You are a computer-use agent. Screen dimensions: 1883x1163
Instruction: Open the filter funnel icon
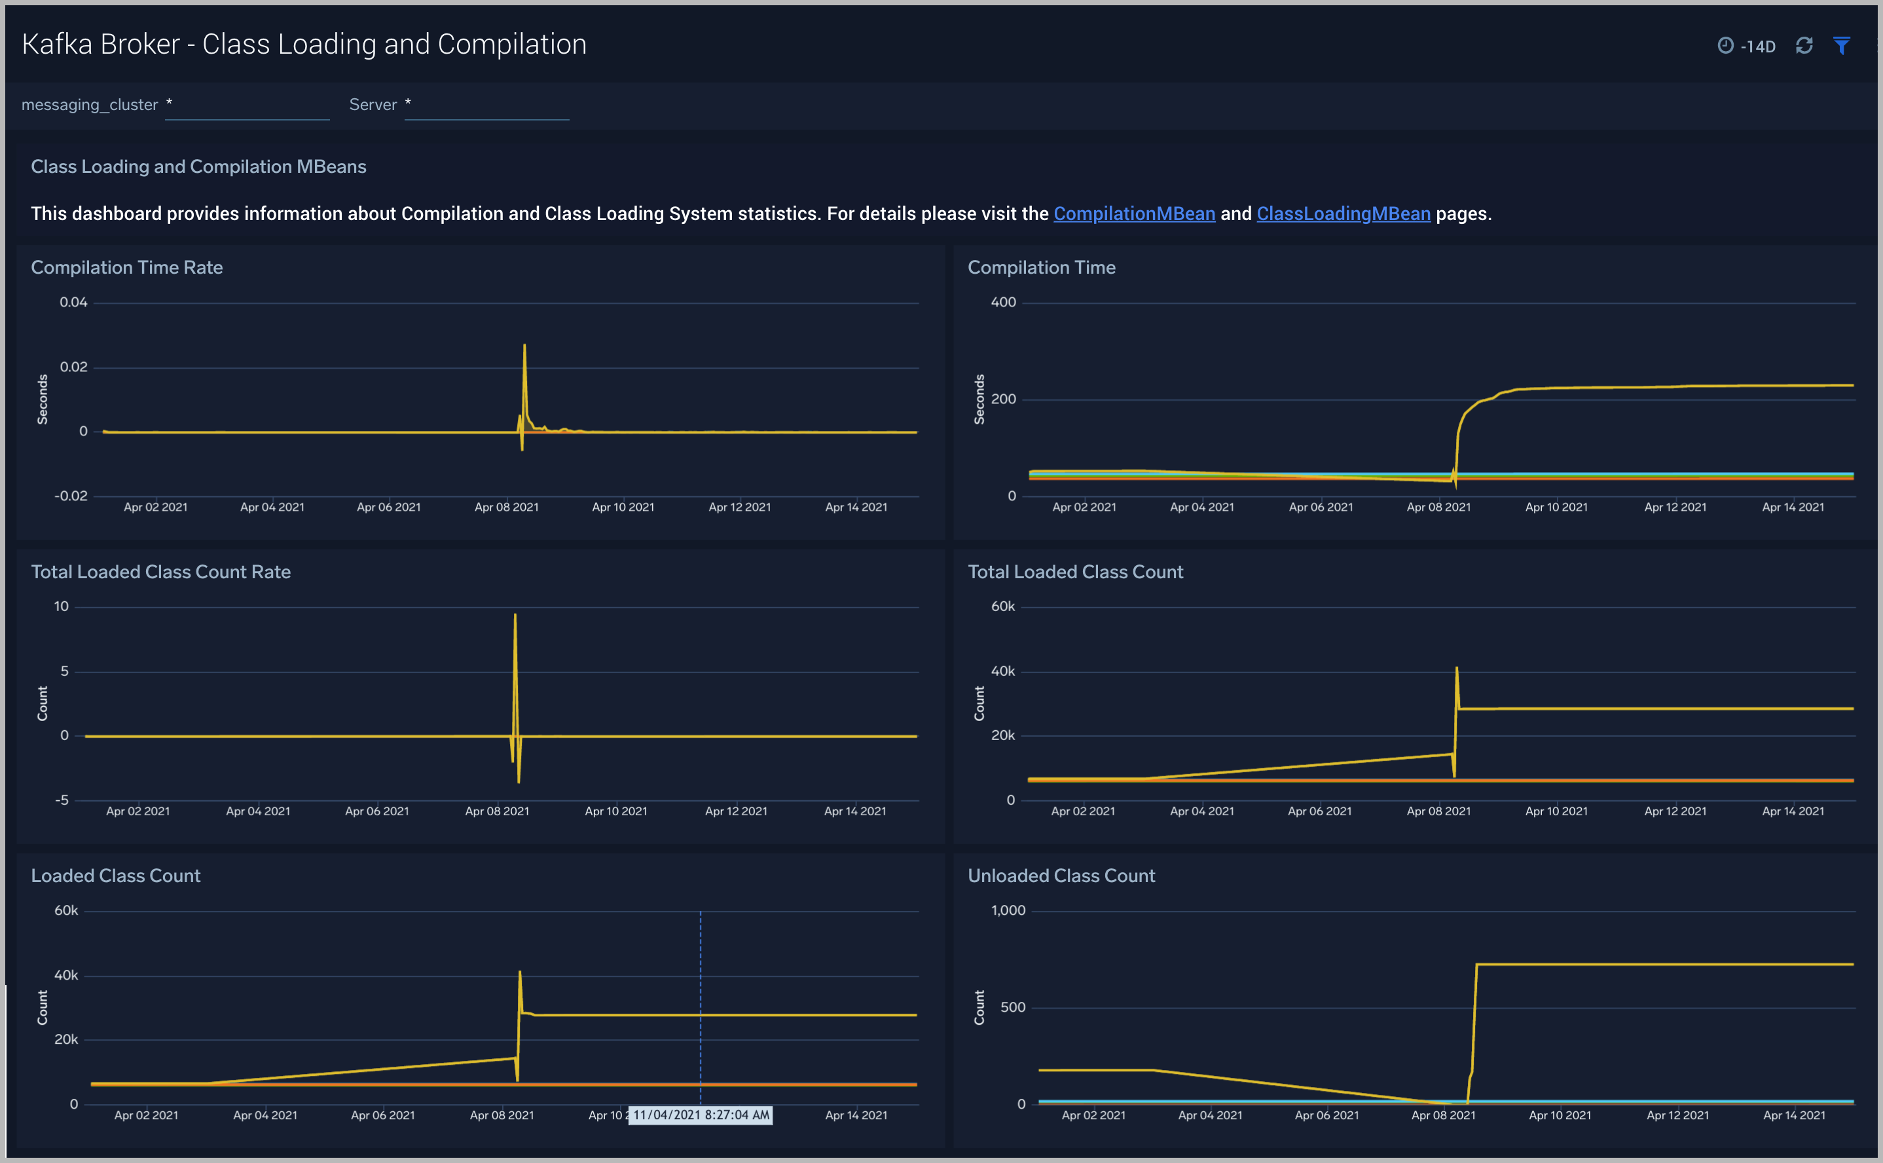click(1842, 45)
